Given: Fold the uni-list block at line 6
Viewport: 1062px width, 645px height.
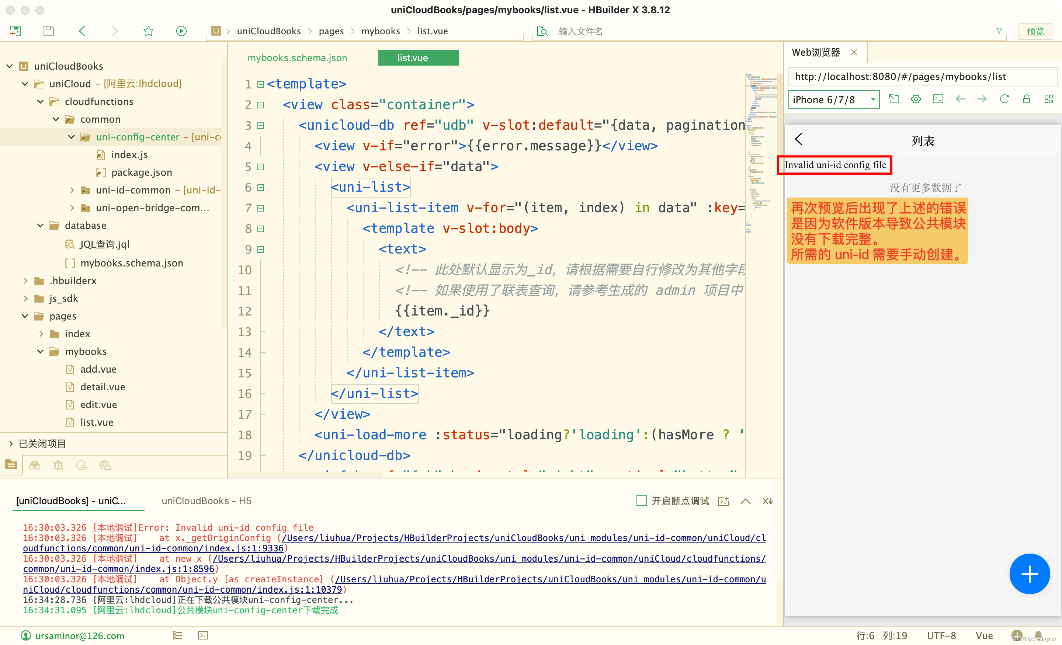Looking at the screenshot, I should point(260,188).
